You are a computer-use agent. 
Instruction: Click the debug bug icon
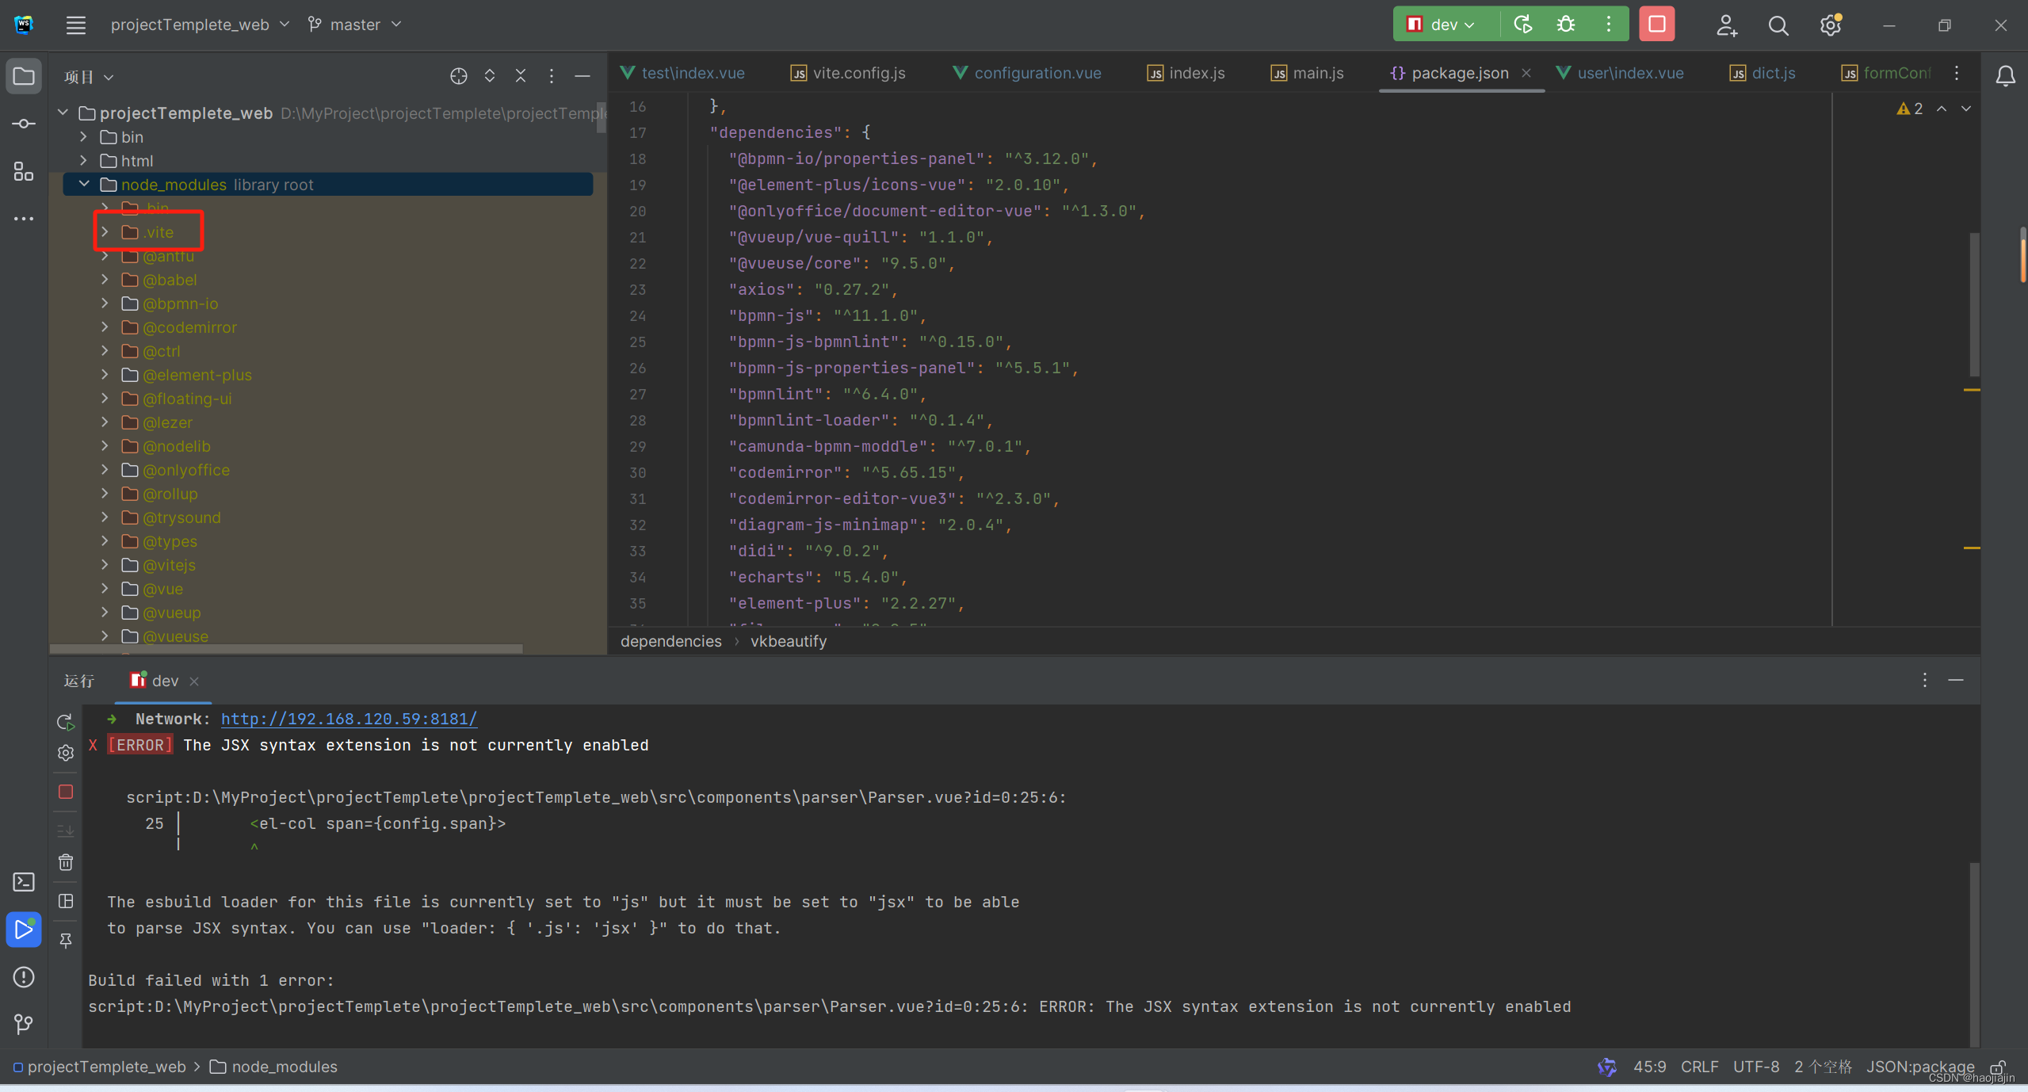point(1565,25)
